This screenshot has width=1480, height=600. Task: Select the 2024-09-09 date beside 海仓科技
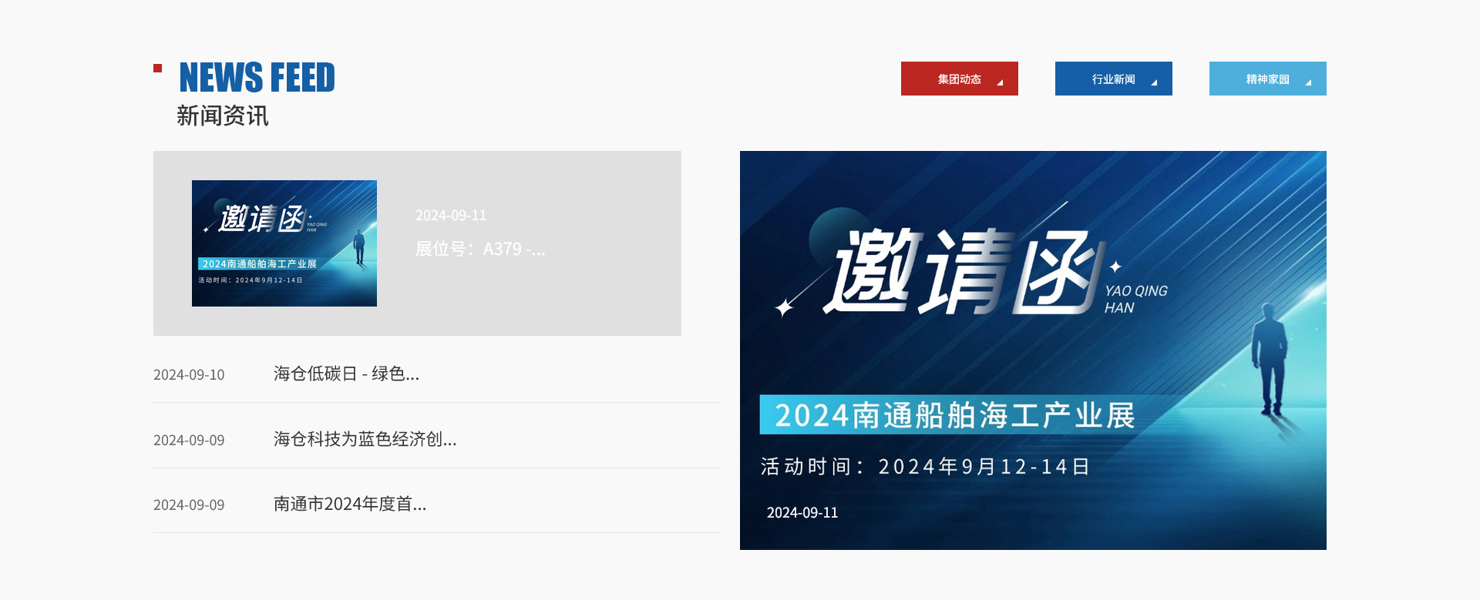[189, 441]
